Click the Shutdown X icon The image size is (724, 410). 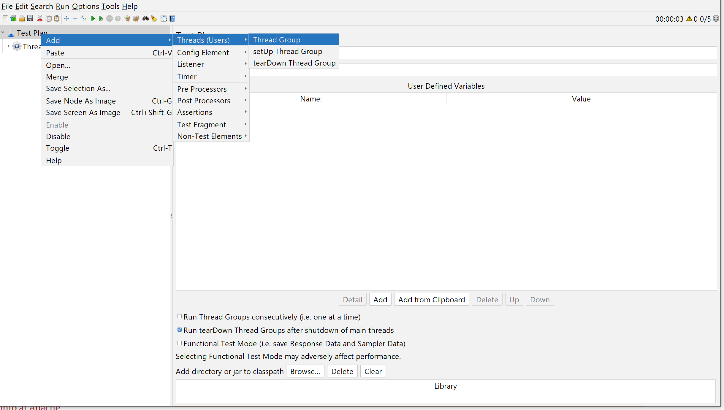[x=118, y=19]
